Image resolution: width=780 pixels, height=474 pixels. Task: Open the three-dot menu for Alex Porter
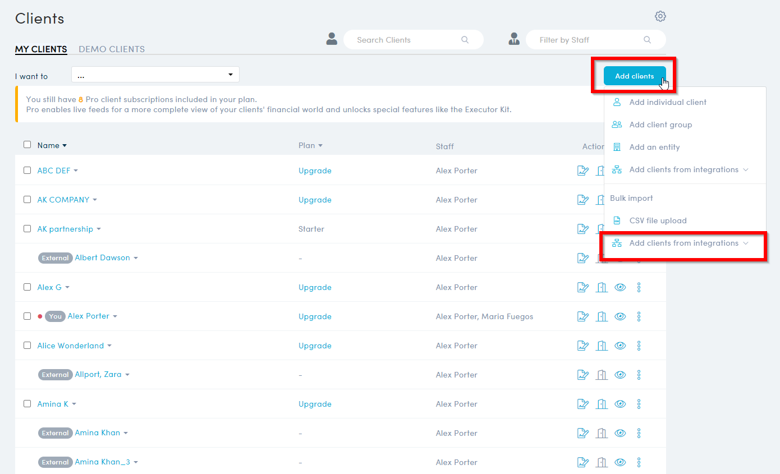coord(639,316)
